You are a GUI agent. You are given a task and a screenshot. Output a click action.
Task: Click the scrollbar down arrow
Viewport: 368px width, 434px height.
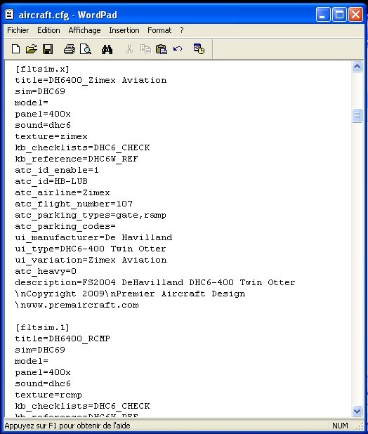[357, 411]
